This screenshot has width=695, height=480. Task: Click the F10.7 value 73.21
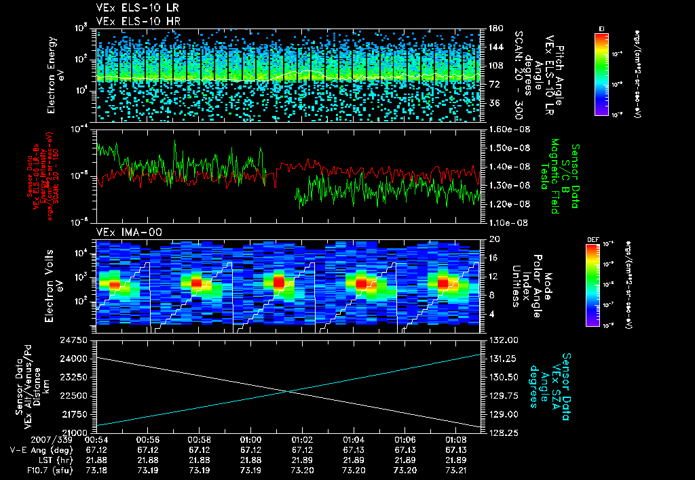(456, 471)
